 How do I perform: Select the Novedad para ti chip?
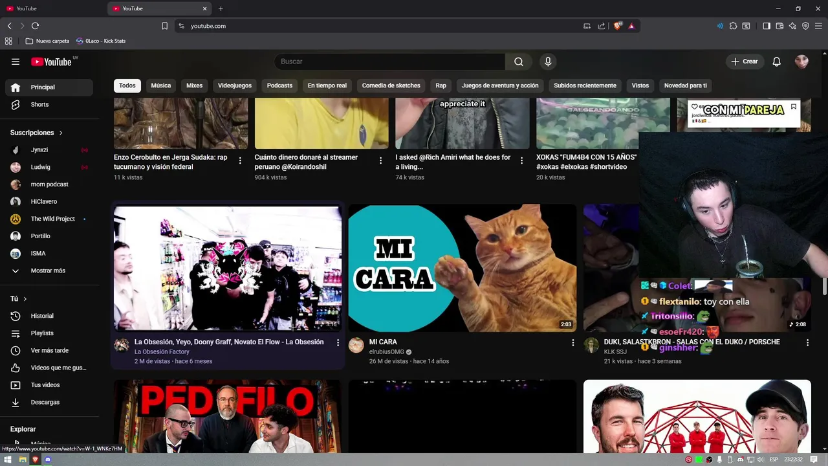pyautogui.click(x=686, y=85)
